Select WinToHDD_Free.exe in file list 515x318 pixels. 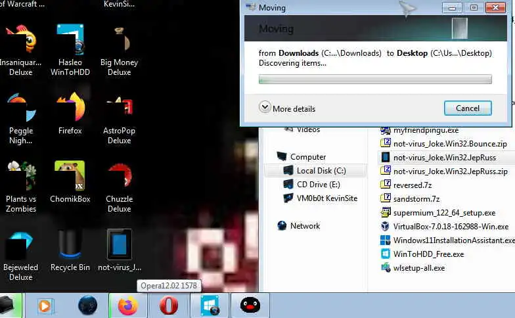422,254
